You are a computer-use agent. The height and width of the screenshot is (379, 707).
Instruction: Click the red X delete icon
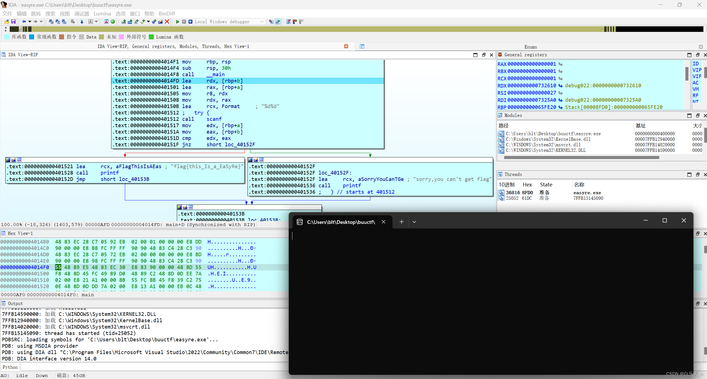click(x=167, y=22)
